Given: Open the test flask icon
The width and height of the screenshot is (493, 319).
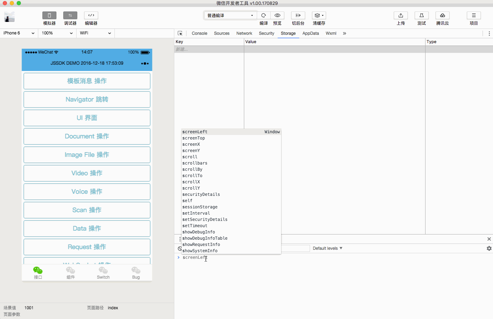Looking at the screenshot, I should coord(422,15).
